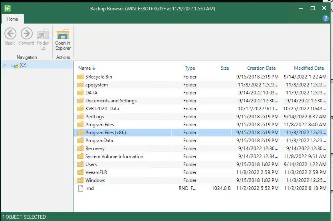333x221 pixels.
Task: Select the System Volume Information folder
Action: (114, 156)
